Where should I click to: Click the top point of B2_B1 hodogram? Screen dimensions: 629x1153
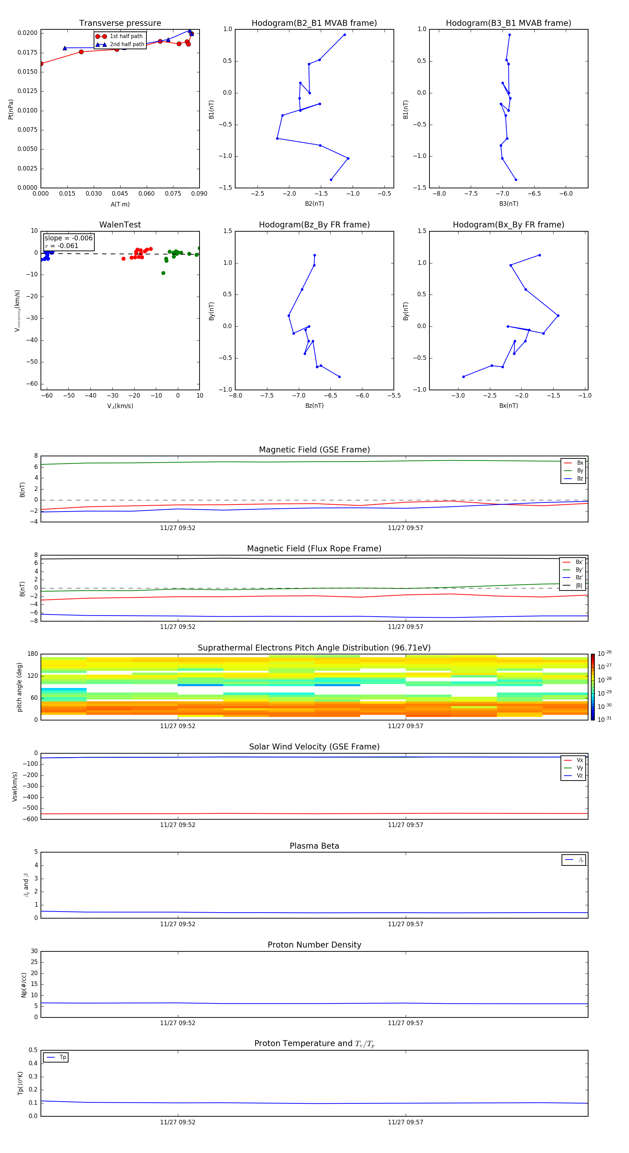(x=344, y=35)
